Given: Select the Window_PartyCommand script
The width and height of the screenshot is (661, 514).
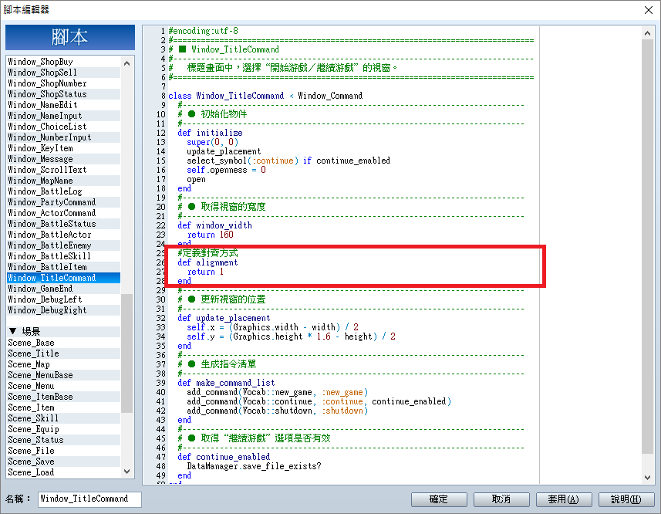Looking at the screenshot, I should point(64,202).
